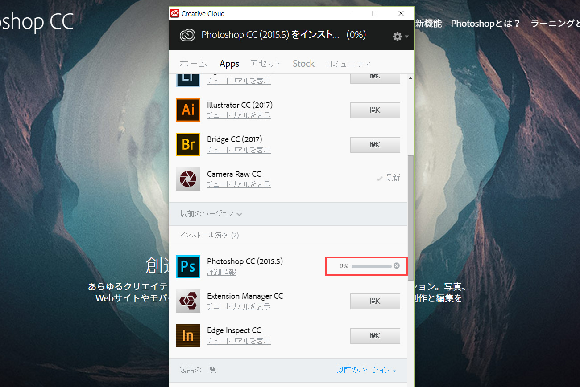Viewport: 580px width, 387px height.
Task: Click the Photoshop install progress bar
Action: pyautogui.click(x=371, y=266)
